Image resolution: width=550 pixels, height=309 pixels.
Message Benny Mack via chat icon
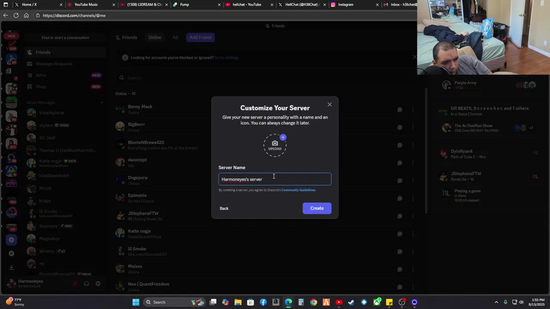(400, 109)
